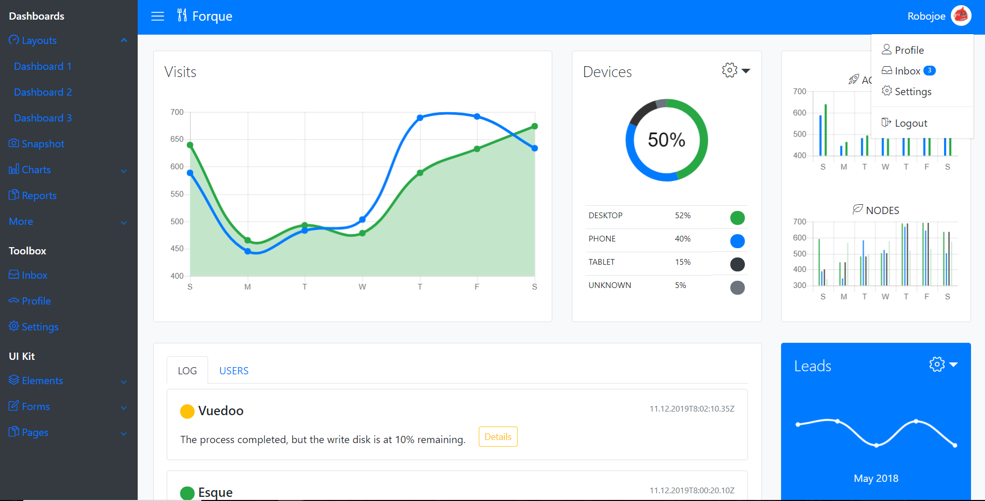Open the Leads card gear dropdown
The height and width of the screenshot is (501, 985).
pos(943,365)
